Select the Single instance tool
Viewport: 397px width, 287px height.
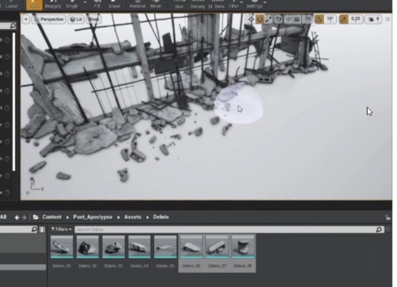click(x=72, y=5)
